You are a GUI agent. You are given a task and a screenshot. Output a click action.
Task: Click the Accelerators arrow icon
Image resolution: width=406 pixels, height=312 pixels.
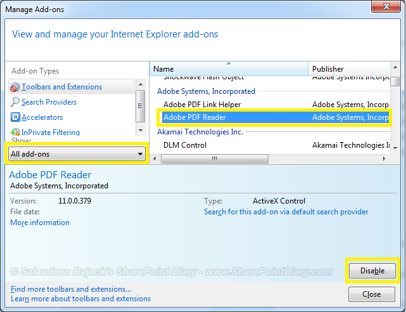click(x=15, y=117)
